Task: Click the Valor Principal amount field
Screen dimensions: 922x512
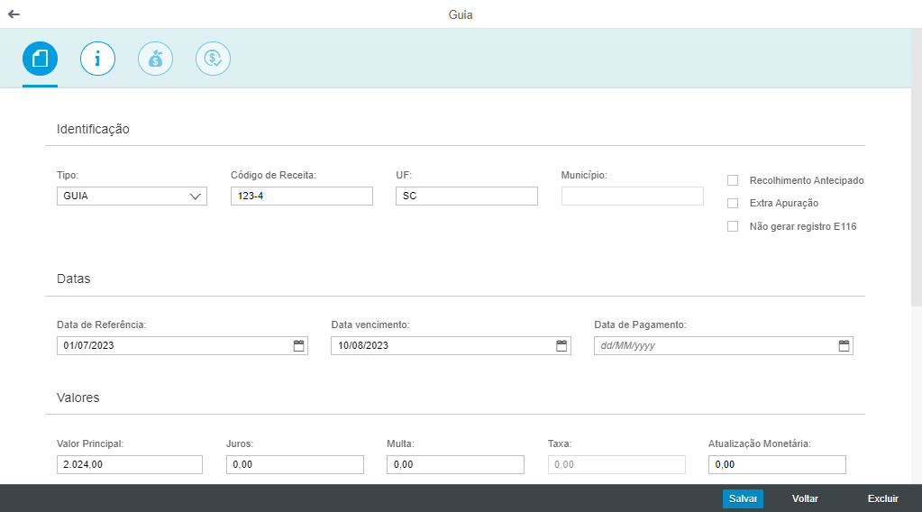Action: coord(130,464)
